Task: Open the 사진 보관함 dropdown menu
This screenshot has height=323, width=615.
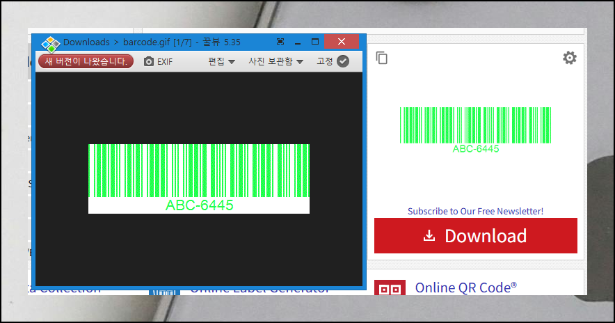Action: [x=276, y=62]
